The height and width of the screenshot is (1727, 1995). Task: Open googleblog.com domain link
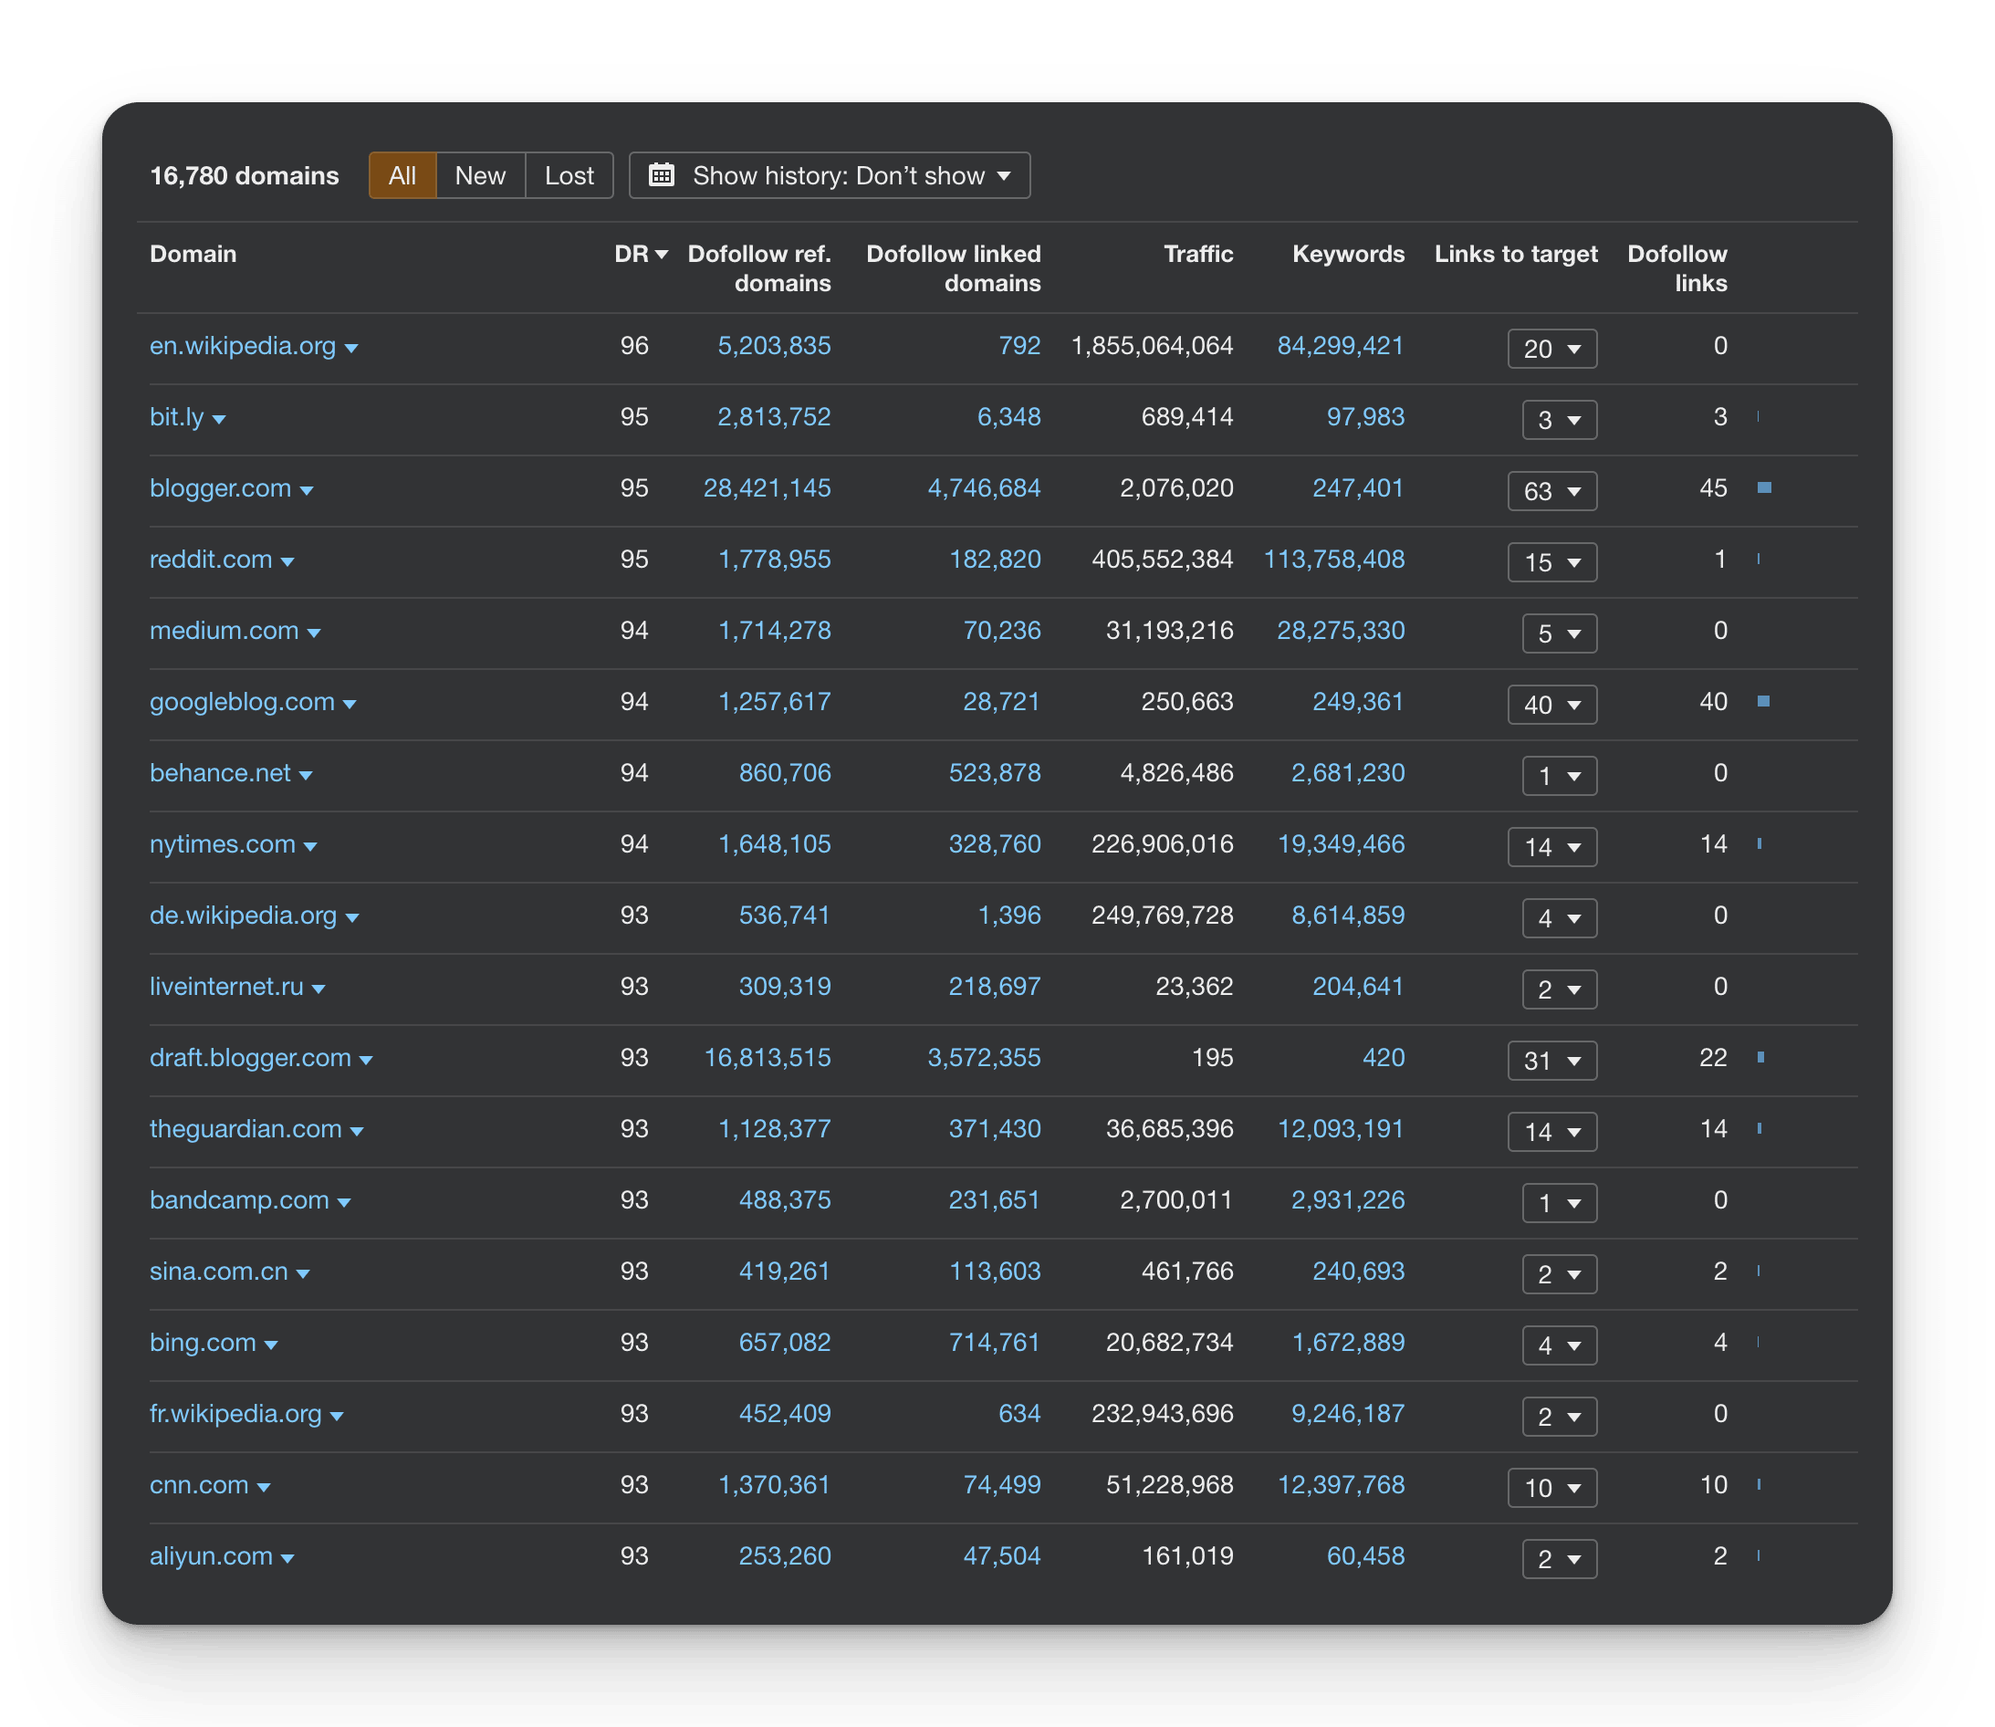pos(242,702)
